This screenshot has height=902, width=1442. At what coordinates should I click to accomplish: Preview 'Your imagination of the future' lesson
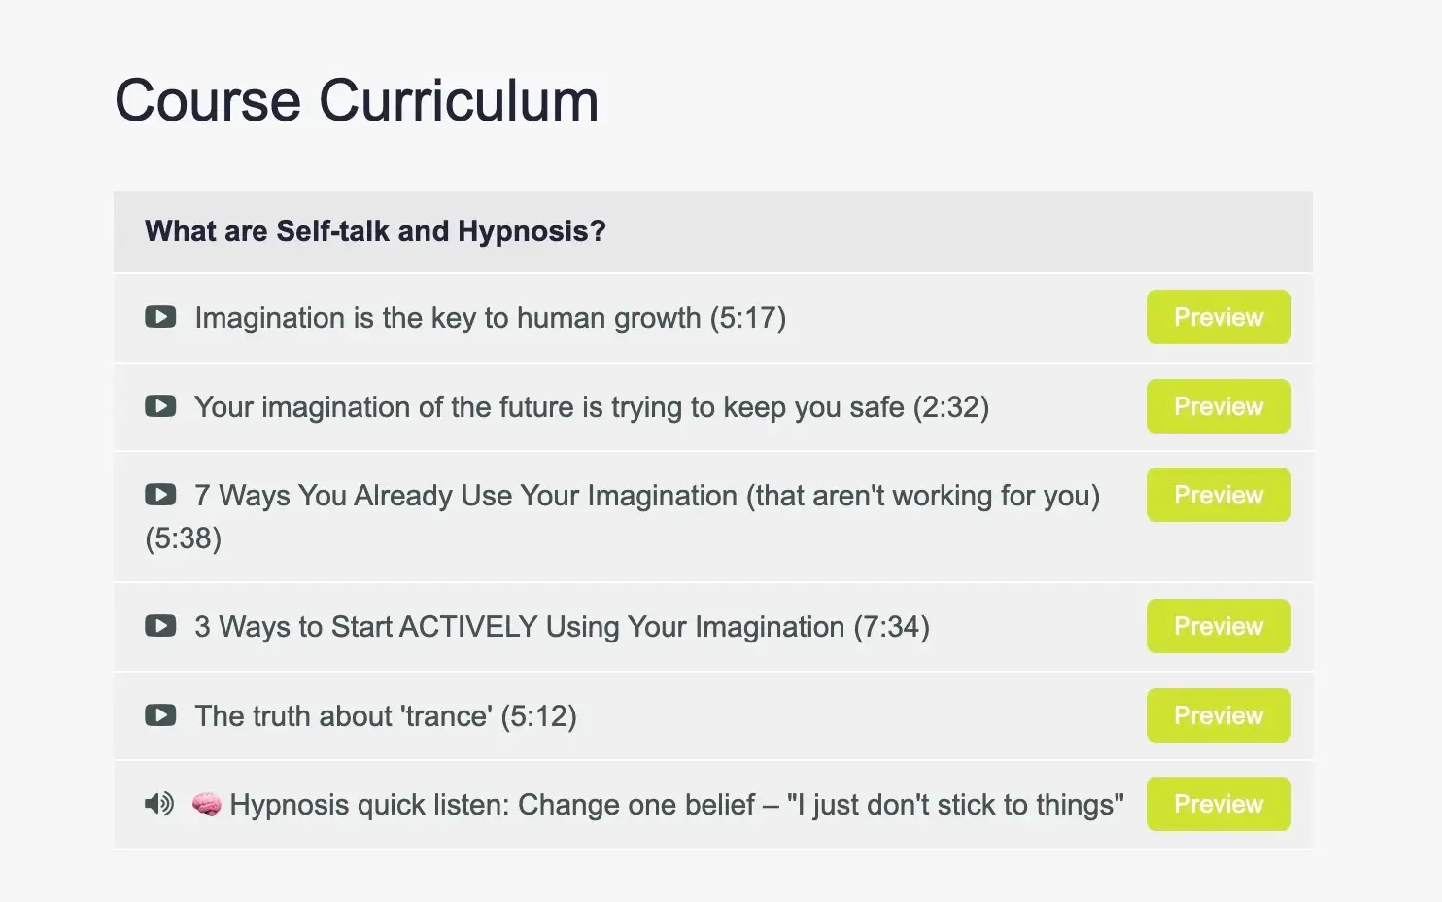point(1218,406)
